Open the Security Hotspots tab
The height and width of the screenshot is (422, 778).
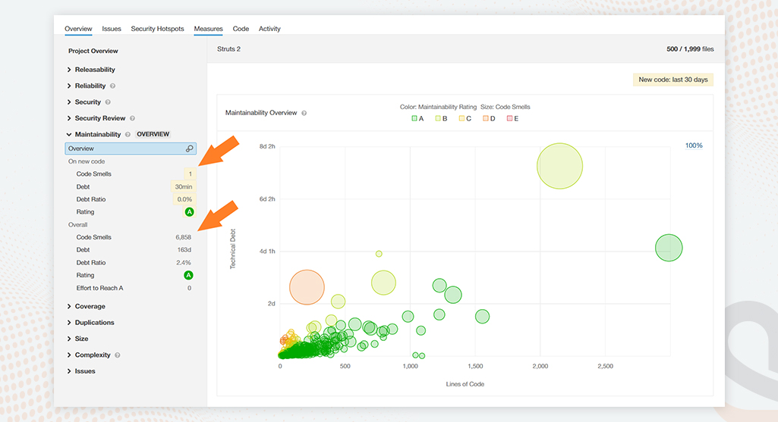pyautogui.click(x=157, y=29)
